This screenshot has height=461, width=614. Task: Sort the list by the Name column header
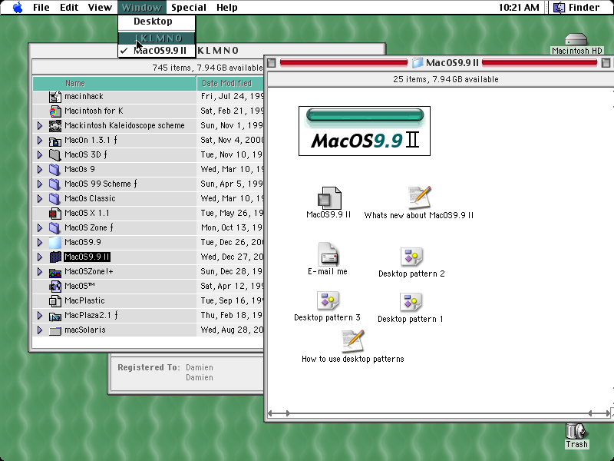coord(114,83)
